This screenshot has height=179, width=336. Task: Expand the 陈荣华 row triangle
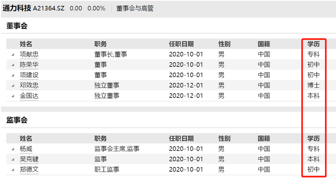coord(13,65)
